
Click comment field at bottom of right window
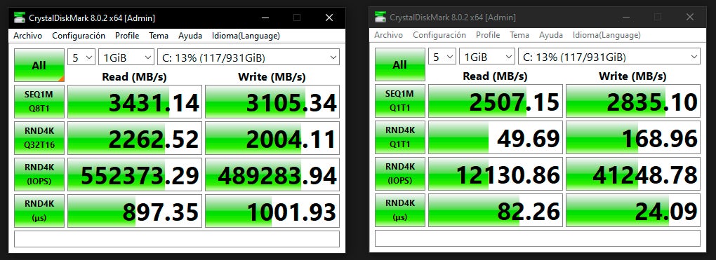tap(538, 238)
